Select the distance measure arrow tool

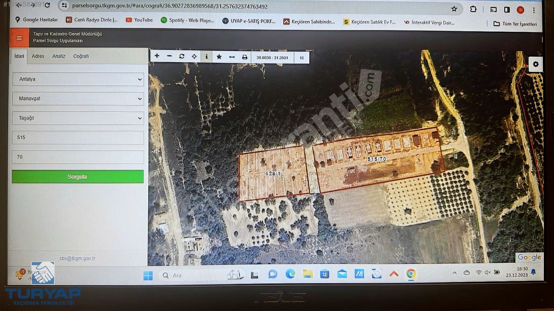coord(232,57)
